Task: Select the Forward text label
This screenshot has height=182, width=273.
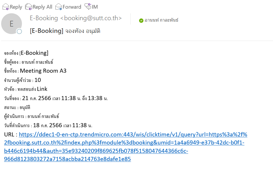Action: [x=72, y=7]
